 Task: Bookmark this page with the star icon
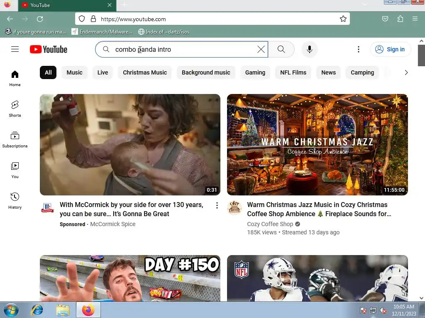(x=343, y=19)
